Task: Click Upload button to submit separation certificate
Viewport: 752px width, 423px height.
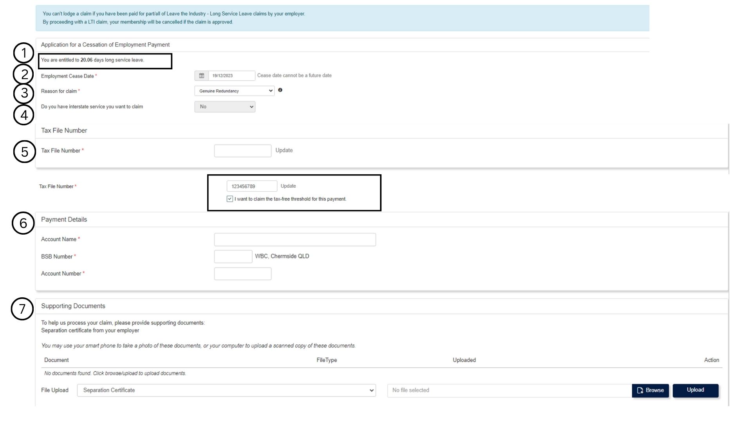Action: click(696, 390)
